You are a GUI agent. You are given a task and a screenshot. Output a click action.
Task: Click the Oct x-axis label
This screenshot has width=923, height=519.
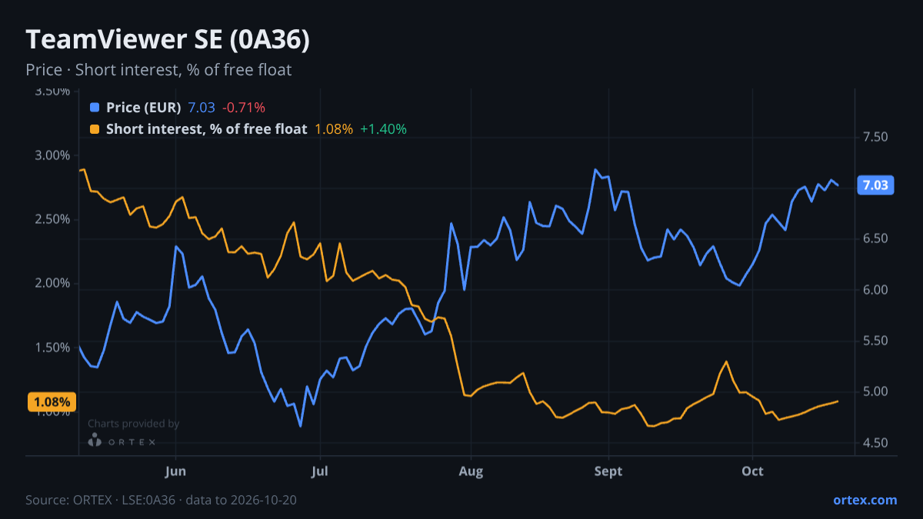click(x=752, y=471)
